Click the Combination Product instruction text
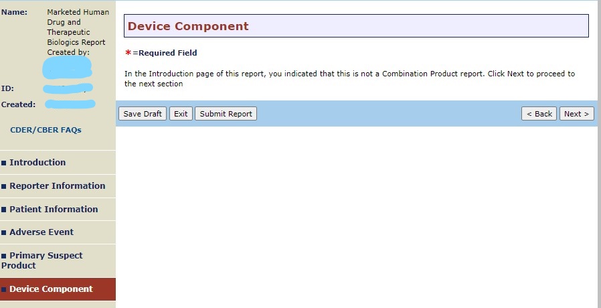 (x=349, y=78)
